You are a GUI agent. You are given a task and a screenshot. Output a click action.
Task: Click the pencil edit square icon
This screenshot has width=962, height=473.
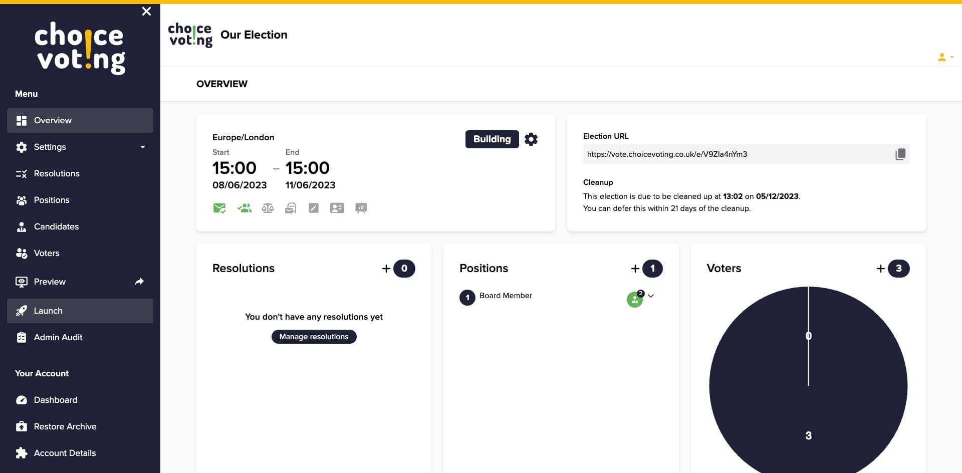coord(314,208)
